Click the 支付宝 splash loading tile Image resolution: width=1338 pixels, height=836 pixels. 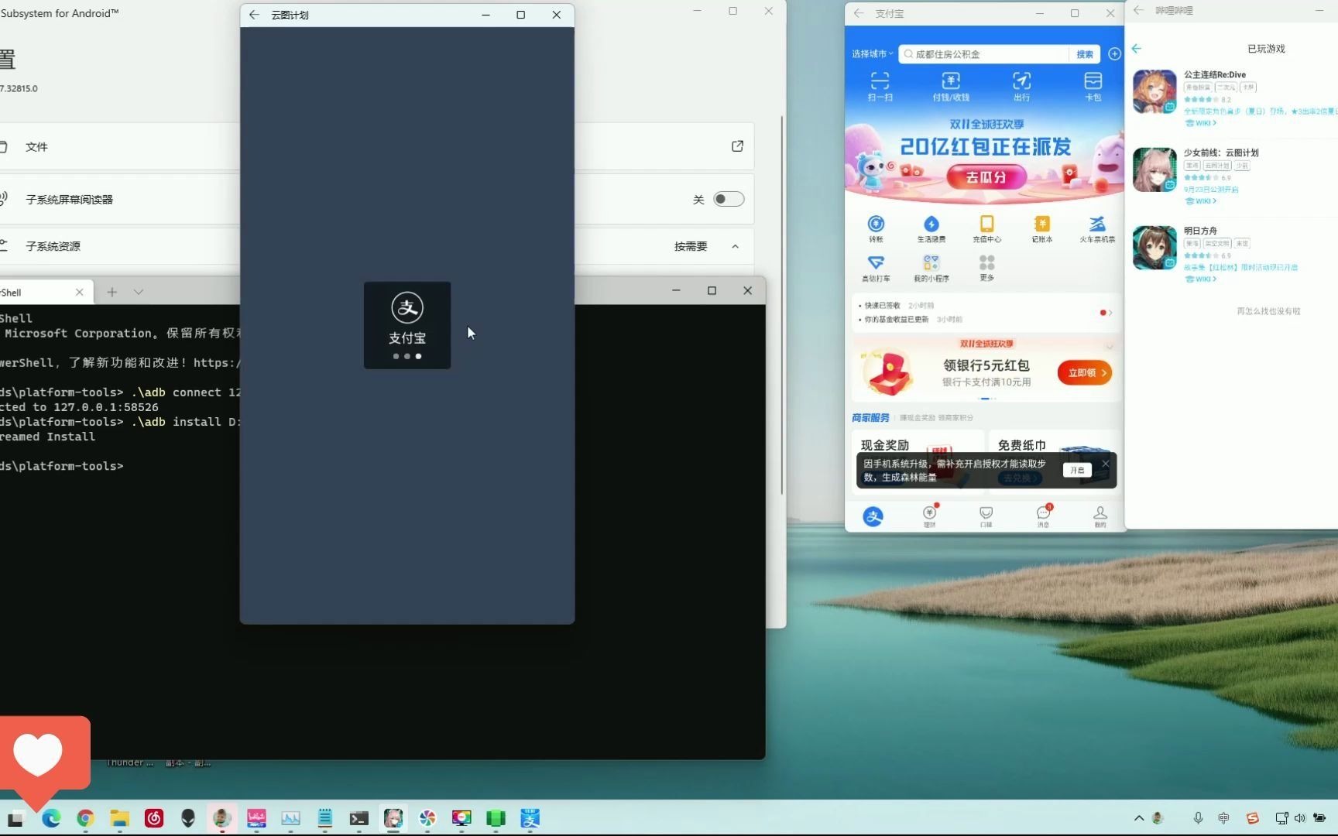click(x=407, y=325)
